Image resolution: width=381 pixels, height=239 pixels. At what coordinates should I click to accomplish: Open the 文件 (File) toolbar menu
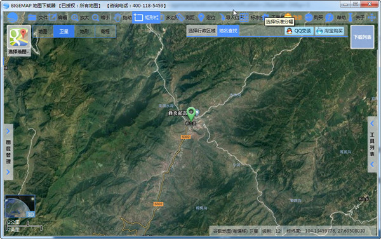pos(37,18)
